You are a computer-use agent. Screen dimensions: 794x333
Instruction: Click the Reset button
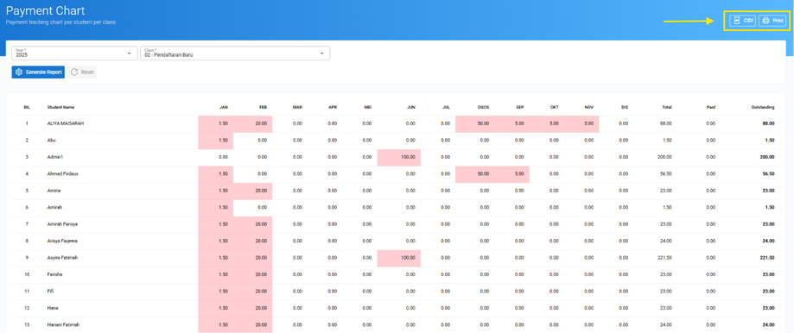point(82,72)
